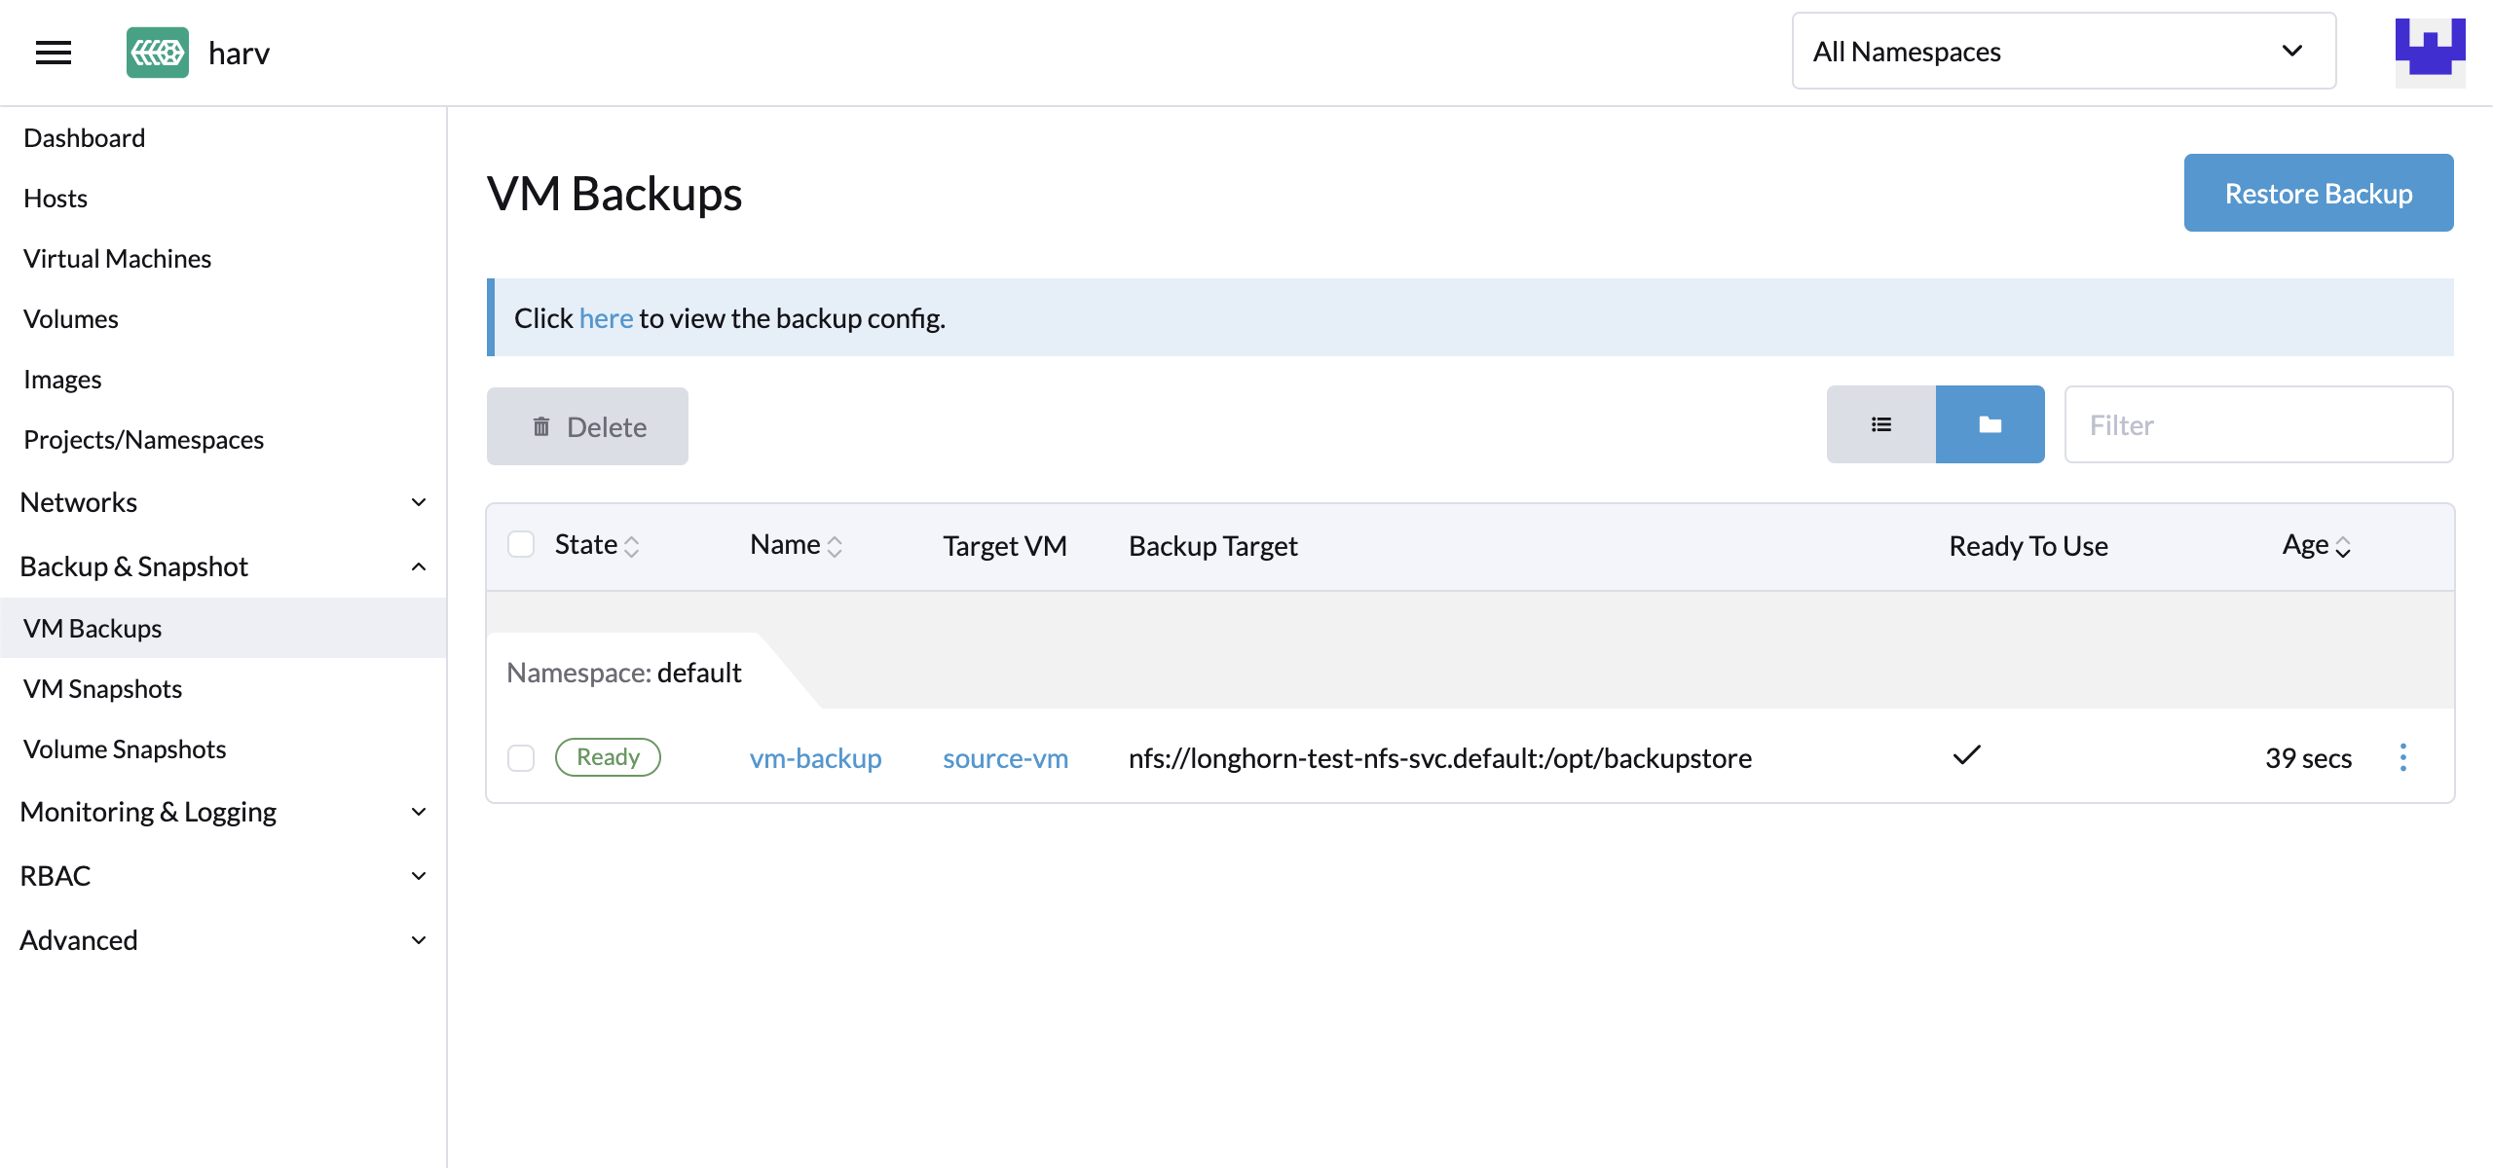This screenshot has width=2493, height=1168.
Task: Click the Restore Backup button
Action: 2319,193
